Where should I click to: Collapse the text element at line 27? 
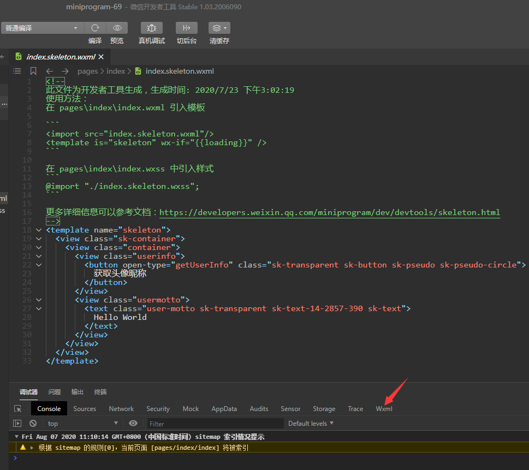[x=39, y=309]
